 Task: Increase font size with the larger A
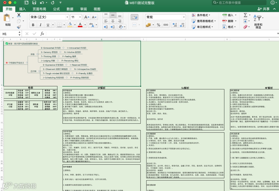pos(87,17)
